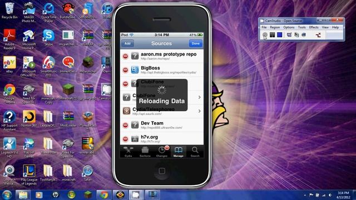Viewport: 356px width, 200px height.
Task: Open SmartMusic 2011 desktop icon
Action: pyautogui.click(x=48, y=66)
